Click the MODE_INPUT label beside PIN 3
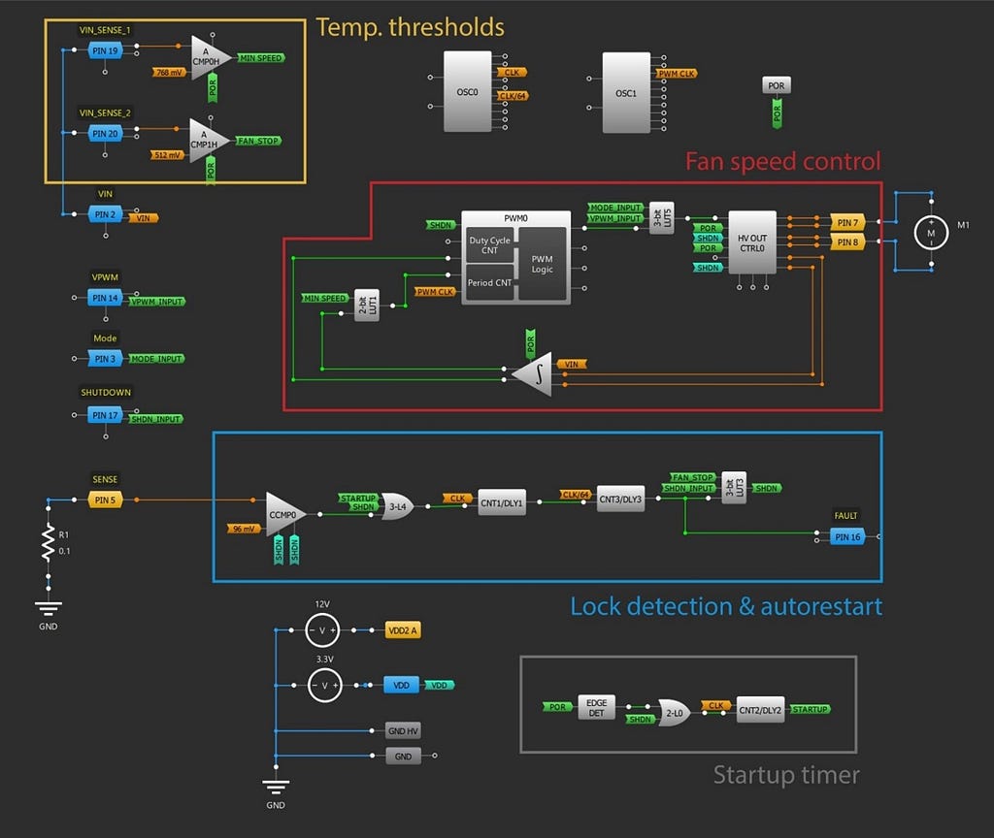Screen dimensions: 994x838 coord(156,359)
